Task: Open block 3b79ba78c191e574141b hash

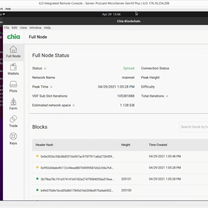Action: [77, 179]
